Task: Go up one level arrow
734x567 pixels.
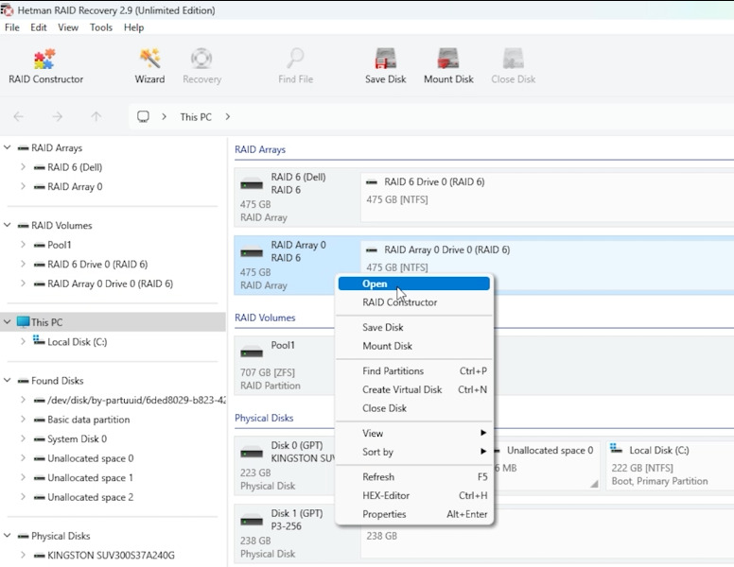Action: (96, 116)
